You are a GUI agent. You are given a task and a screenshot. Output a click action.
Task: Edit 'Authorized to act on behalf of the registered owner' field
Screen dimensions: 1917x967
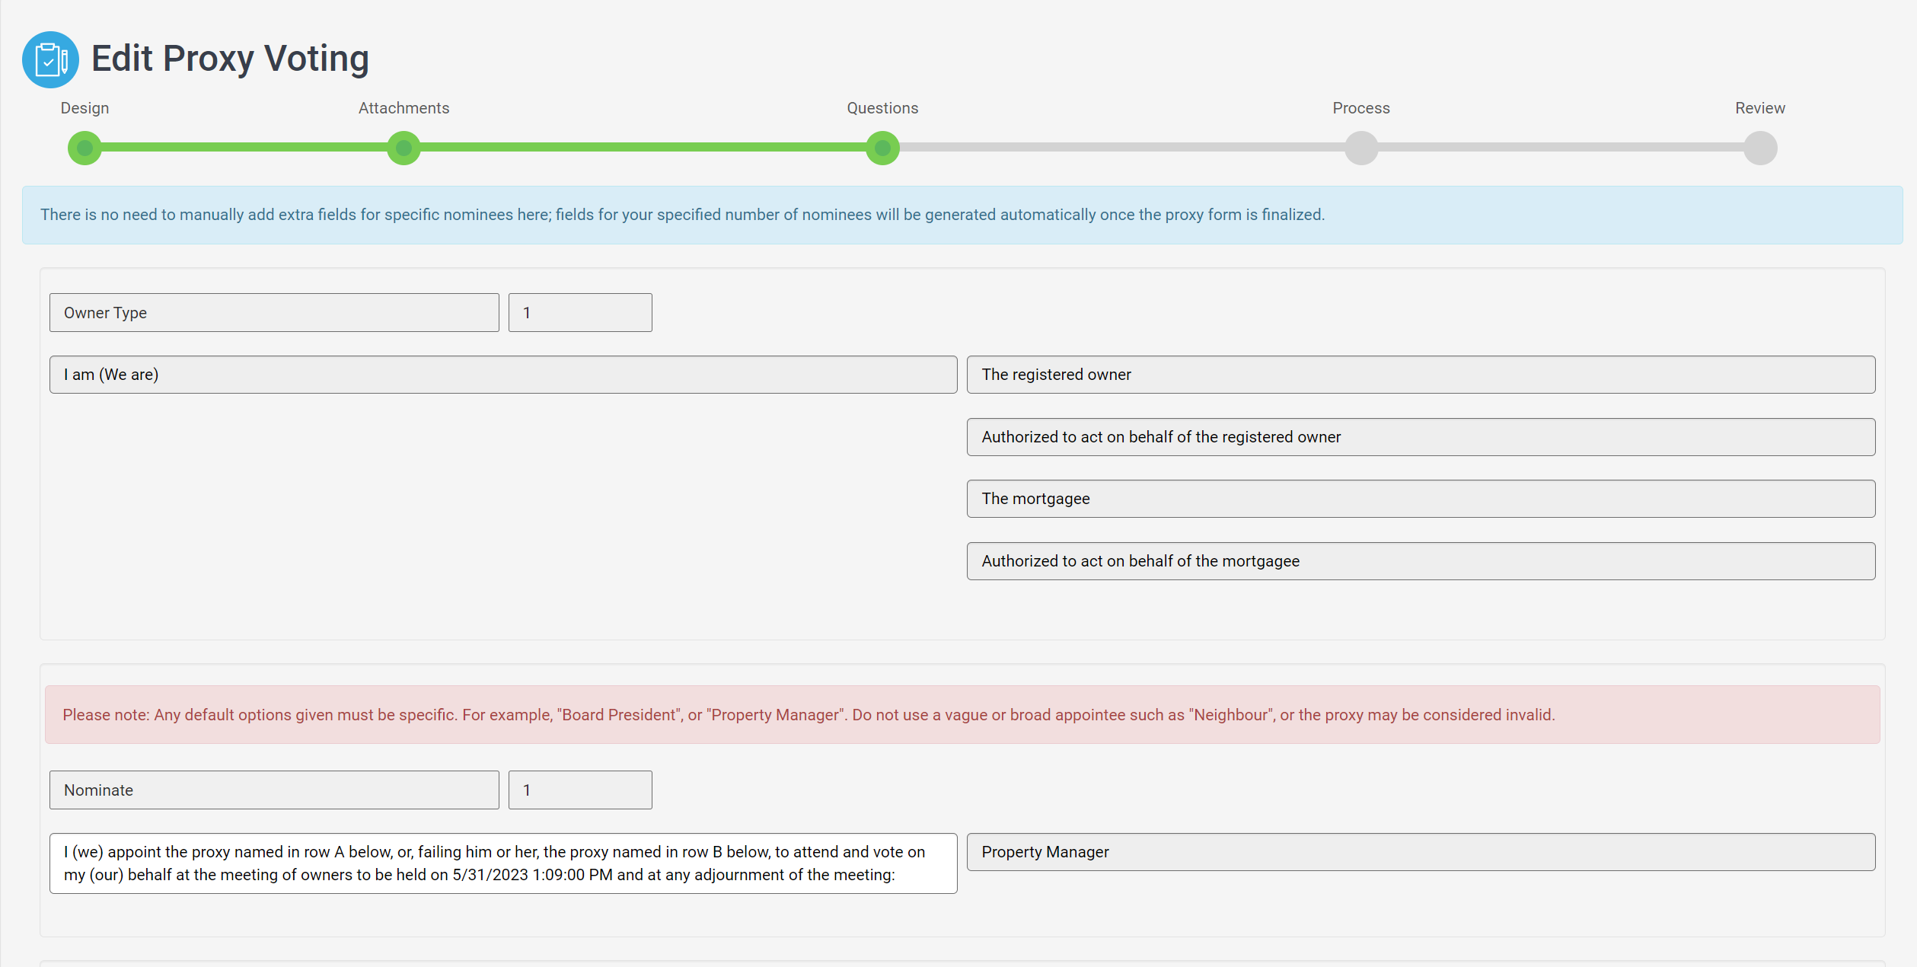[1421, 437]
